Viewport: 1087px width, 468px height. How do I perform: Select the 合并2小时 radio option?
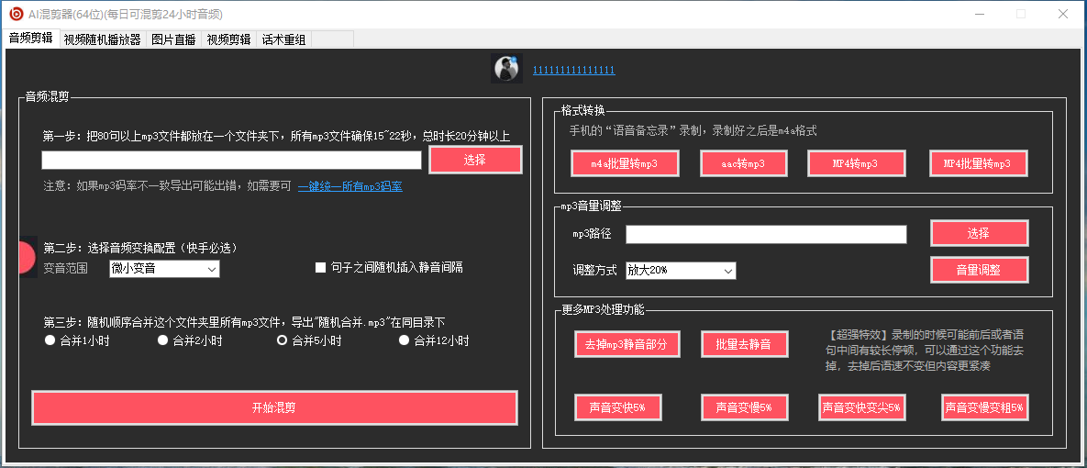162,340
